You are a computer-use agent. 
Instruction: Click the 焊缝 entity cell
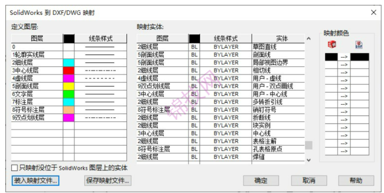[x=278, y=157]
